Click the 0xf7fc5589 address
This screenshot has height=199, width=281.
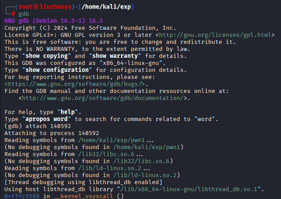(22, 196)
